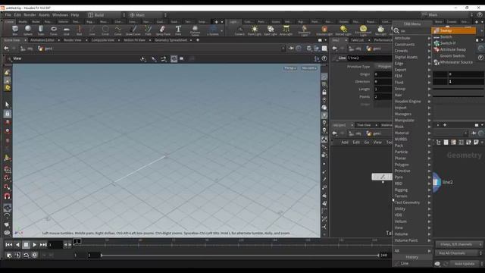
Task: Expand the VDB submenu in TAB Menu
Action: [412, 215]
